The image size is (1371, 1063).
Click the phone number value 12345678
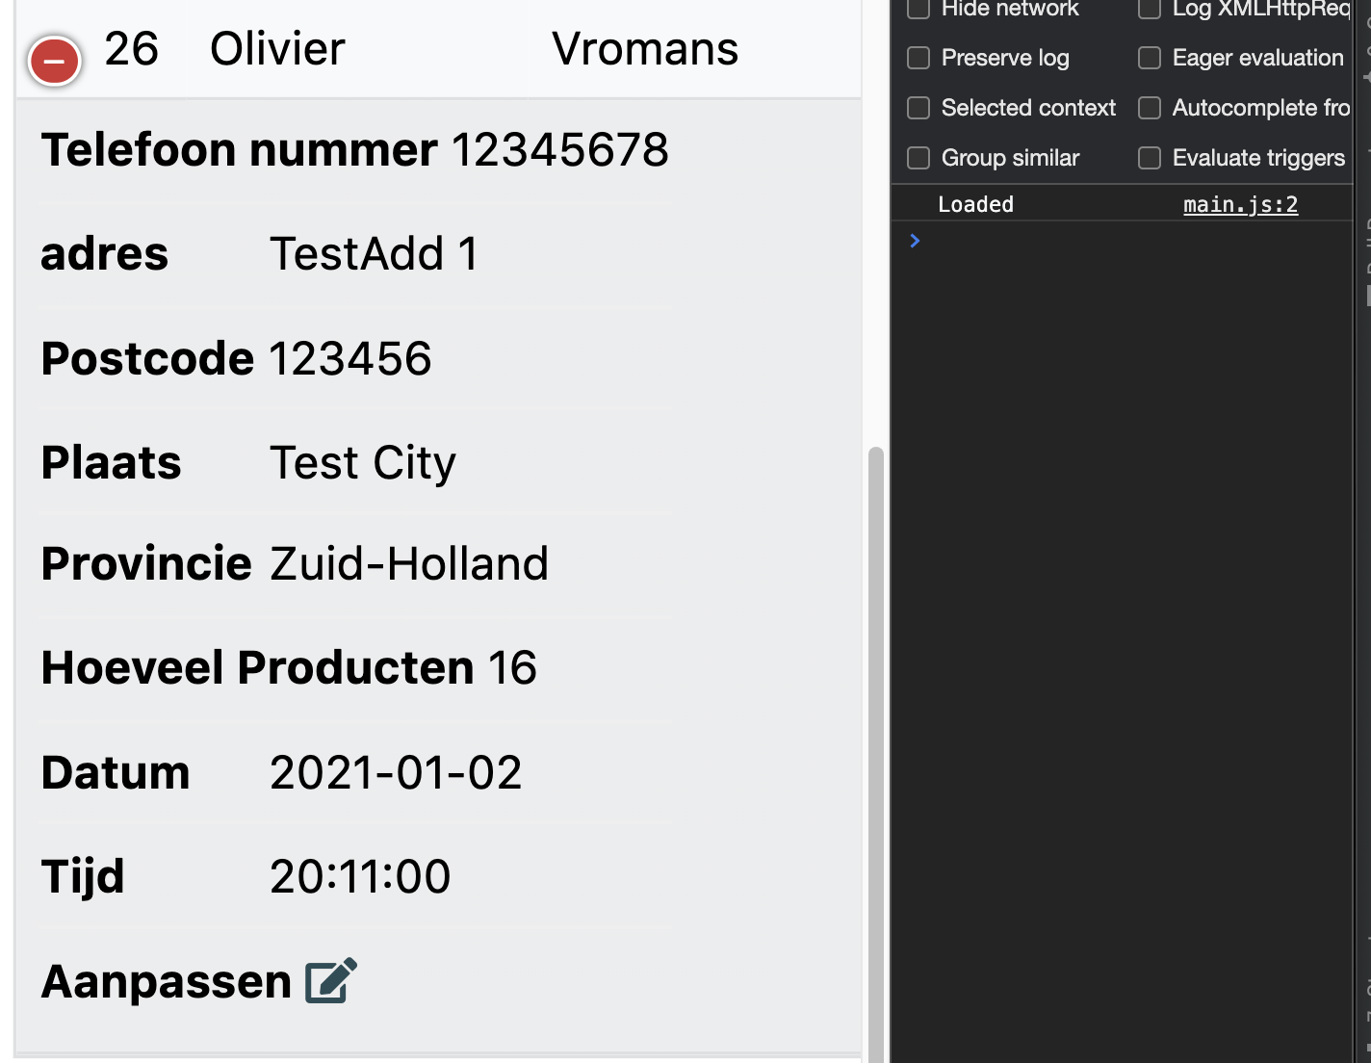click(559, 150)
